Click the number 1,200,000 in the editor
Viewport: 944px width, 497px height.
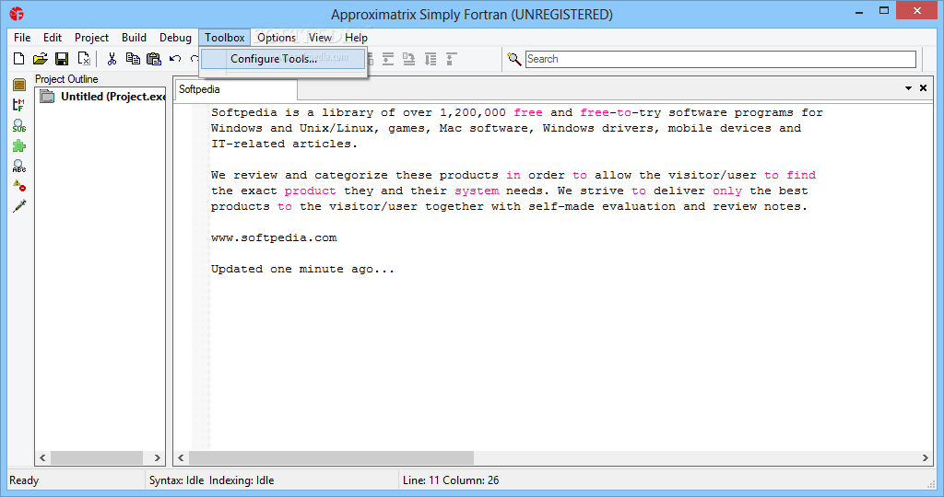tap(473, 112)
